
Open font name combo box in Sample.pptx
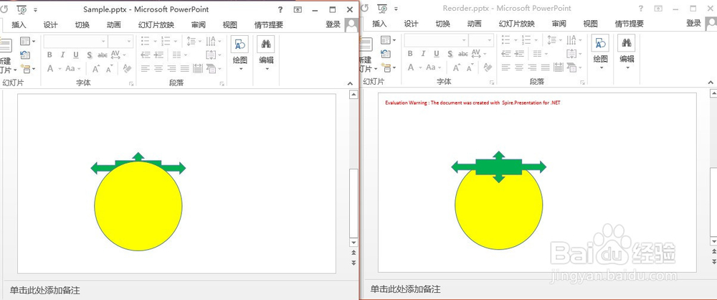click(75, 41)
